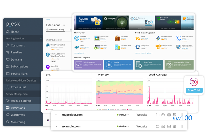Viewport: 206px width, 137px height.
Task: Expand the myproject.com row chevron
Action: click(x=56, y=115)
